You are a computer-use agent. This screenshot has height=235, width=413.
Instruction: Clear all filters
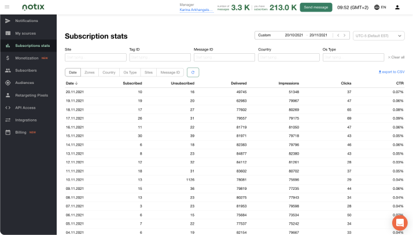tap(396, 57)
